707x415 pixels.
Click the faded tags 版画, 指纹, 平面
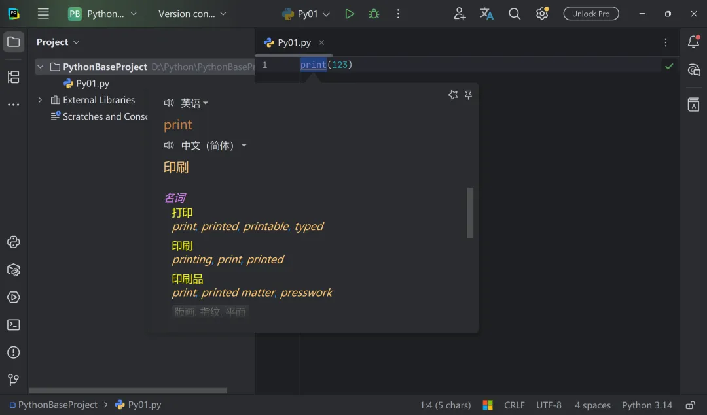pos(210,312)
